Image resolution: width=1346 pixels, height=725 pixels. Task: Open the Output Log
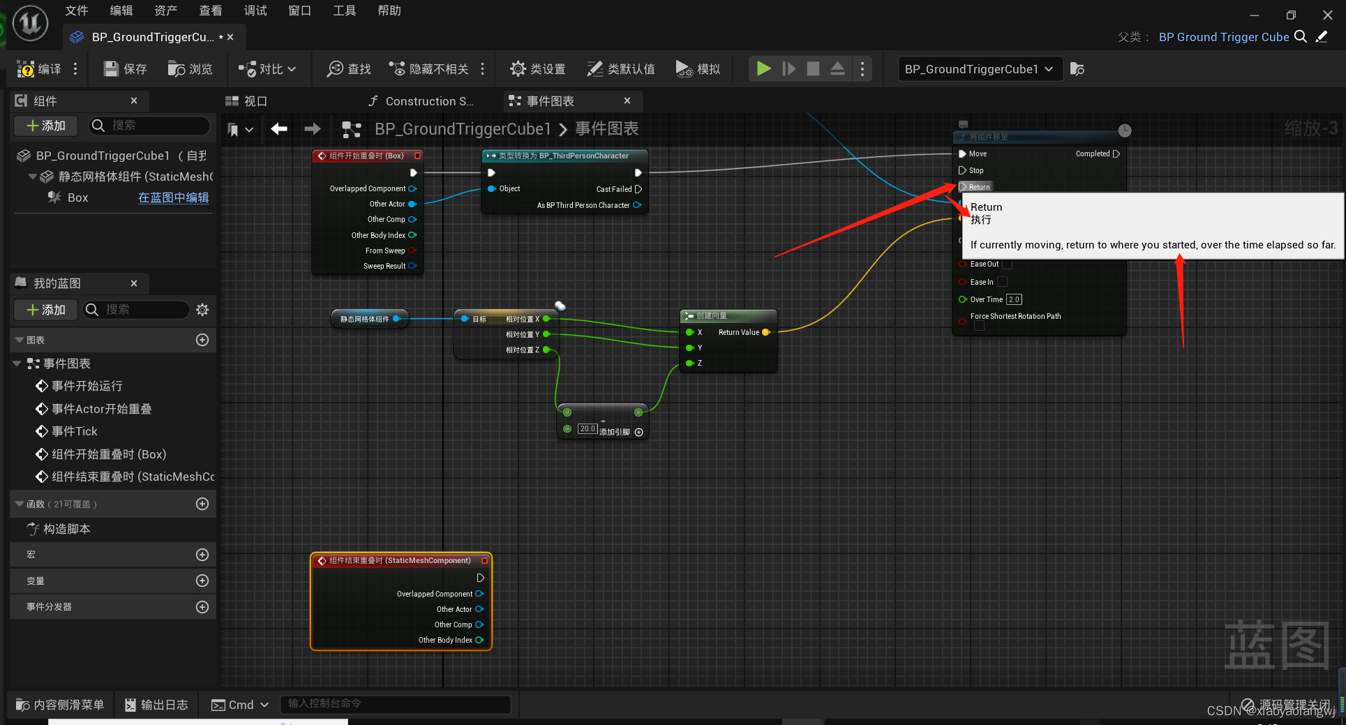click(156, 705)
